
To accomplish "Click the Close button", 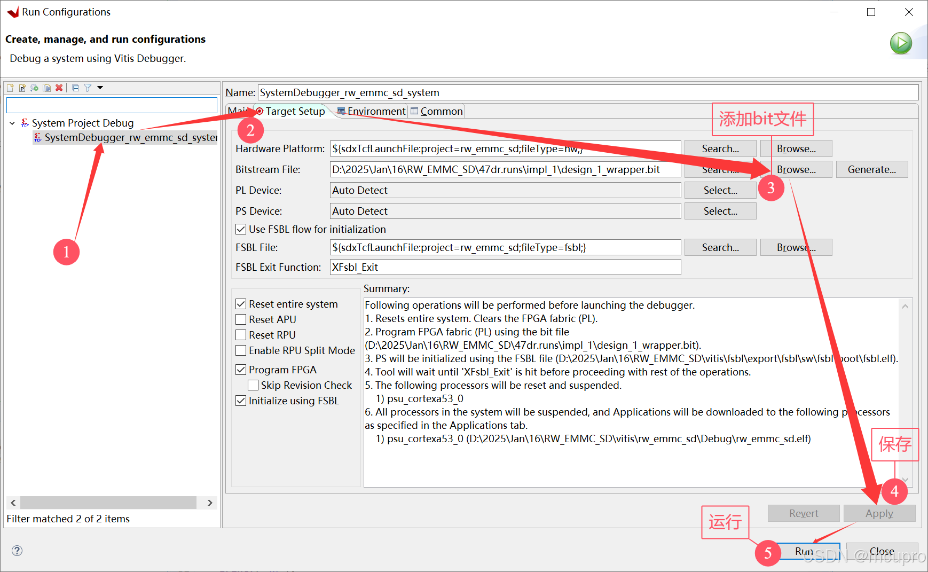I will (x=882, y=551).
